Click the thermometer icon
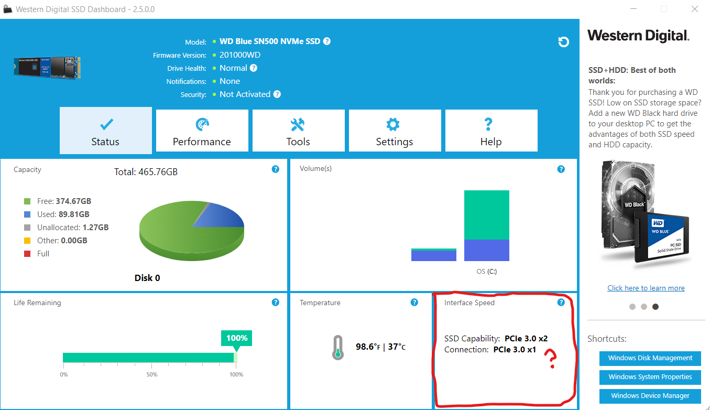 (x=338, y=347)
